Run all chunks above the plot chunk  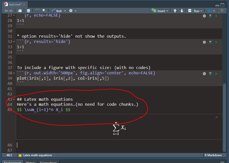click(x=210, y=74)
